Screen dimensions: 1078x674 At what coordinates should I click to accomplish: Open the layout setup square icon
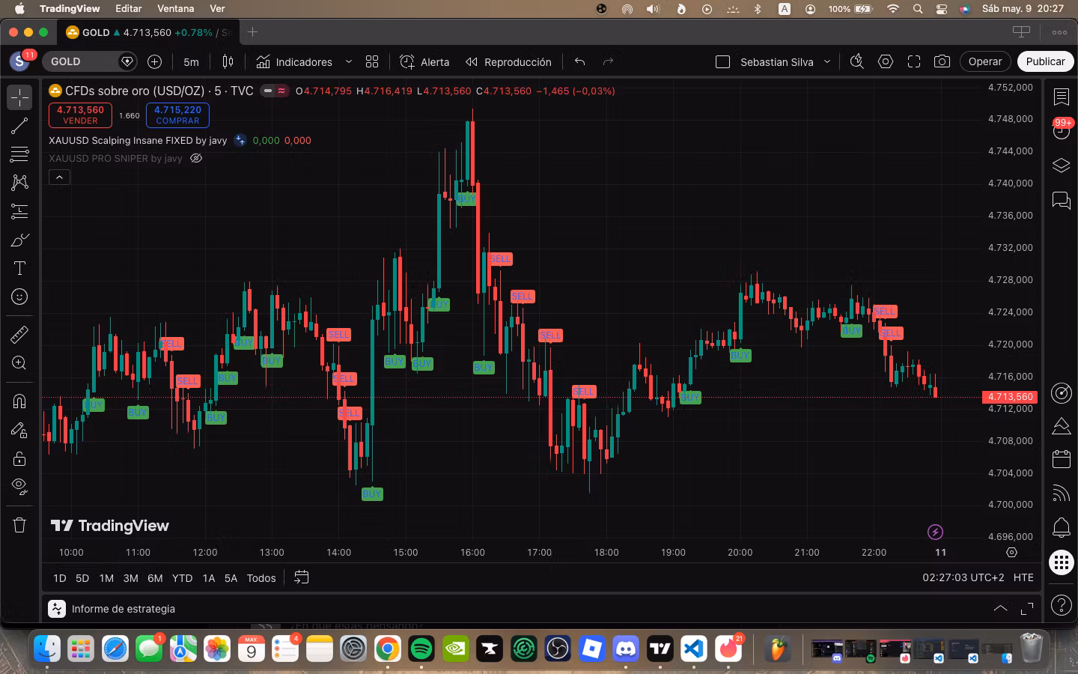722,61
